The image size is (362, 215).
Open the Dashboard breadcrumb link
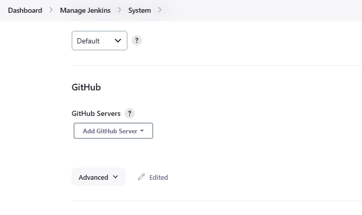coord(25,10)
